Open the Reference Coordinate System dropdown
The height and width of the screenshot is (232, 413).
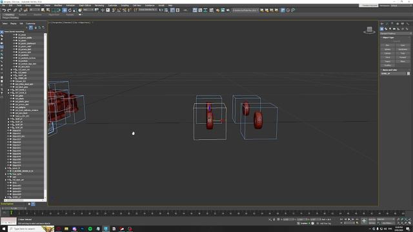coord(88,10)
